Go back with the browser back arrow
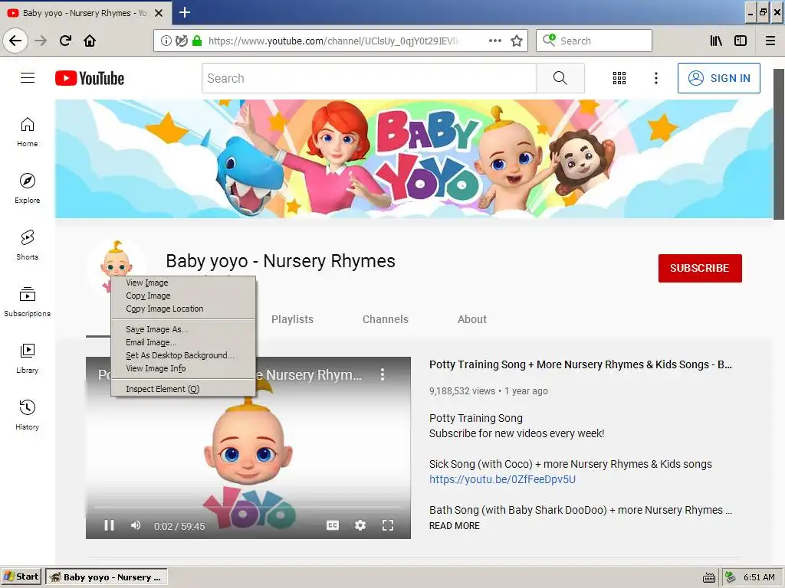 click(15, 41)
